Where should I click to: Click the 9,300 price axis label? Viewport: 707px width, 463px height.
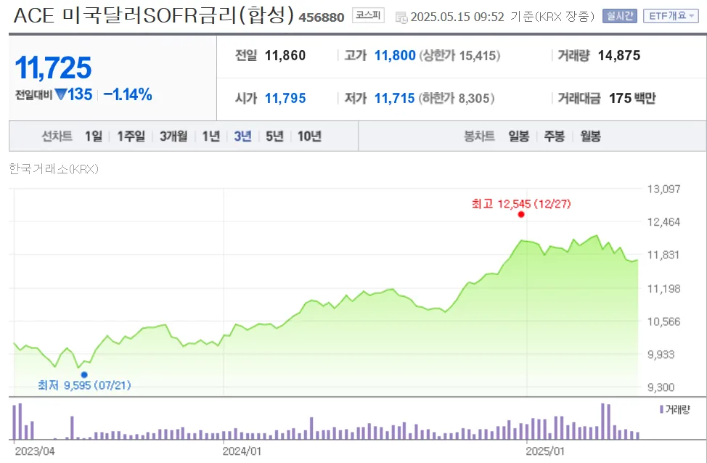coord(661,388)
